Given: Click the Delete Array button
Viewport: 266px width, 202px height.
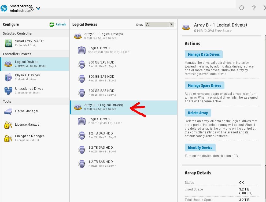Looking at the screenshot, I should coord(198,113).
